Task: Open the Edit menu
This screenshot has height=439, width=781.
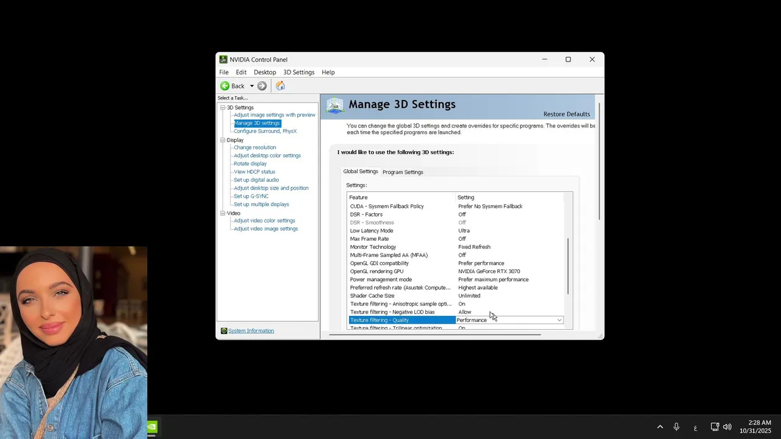Action: click(x=241, y=72)
